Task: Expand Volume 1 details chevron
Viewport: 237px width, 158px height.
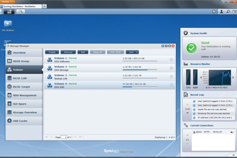Action: point(171,60)
